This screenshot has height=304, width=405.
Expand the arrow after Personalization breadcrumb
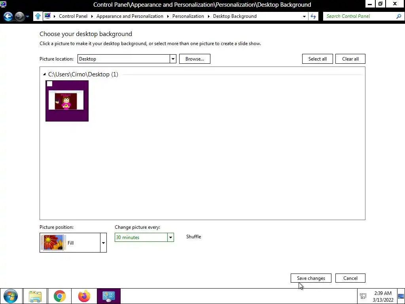pyautogui.click(x=209, y=16)
